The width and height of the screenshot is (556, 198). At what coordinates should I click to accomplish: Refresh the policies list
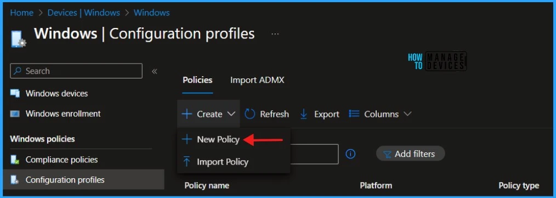[x=266, y=114]
